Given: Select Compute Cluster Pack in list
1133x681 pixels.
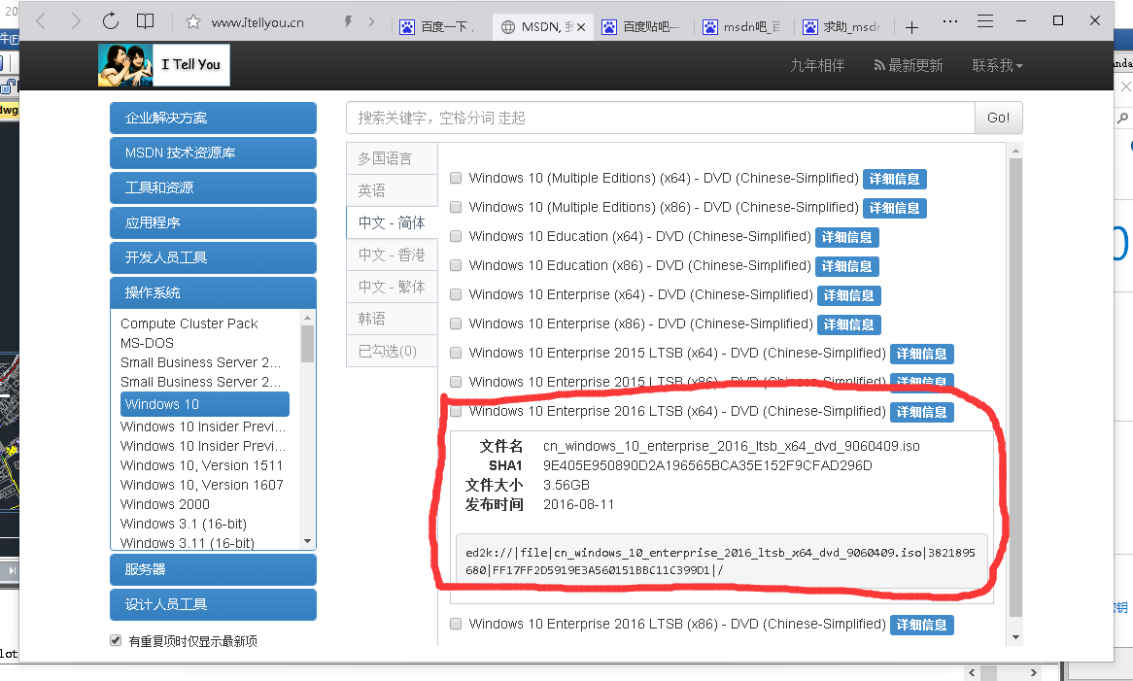Looking at the screenshot, I should pyautogui.click(x=189, y=323).
